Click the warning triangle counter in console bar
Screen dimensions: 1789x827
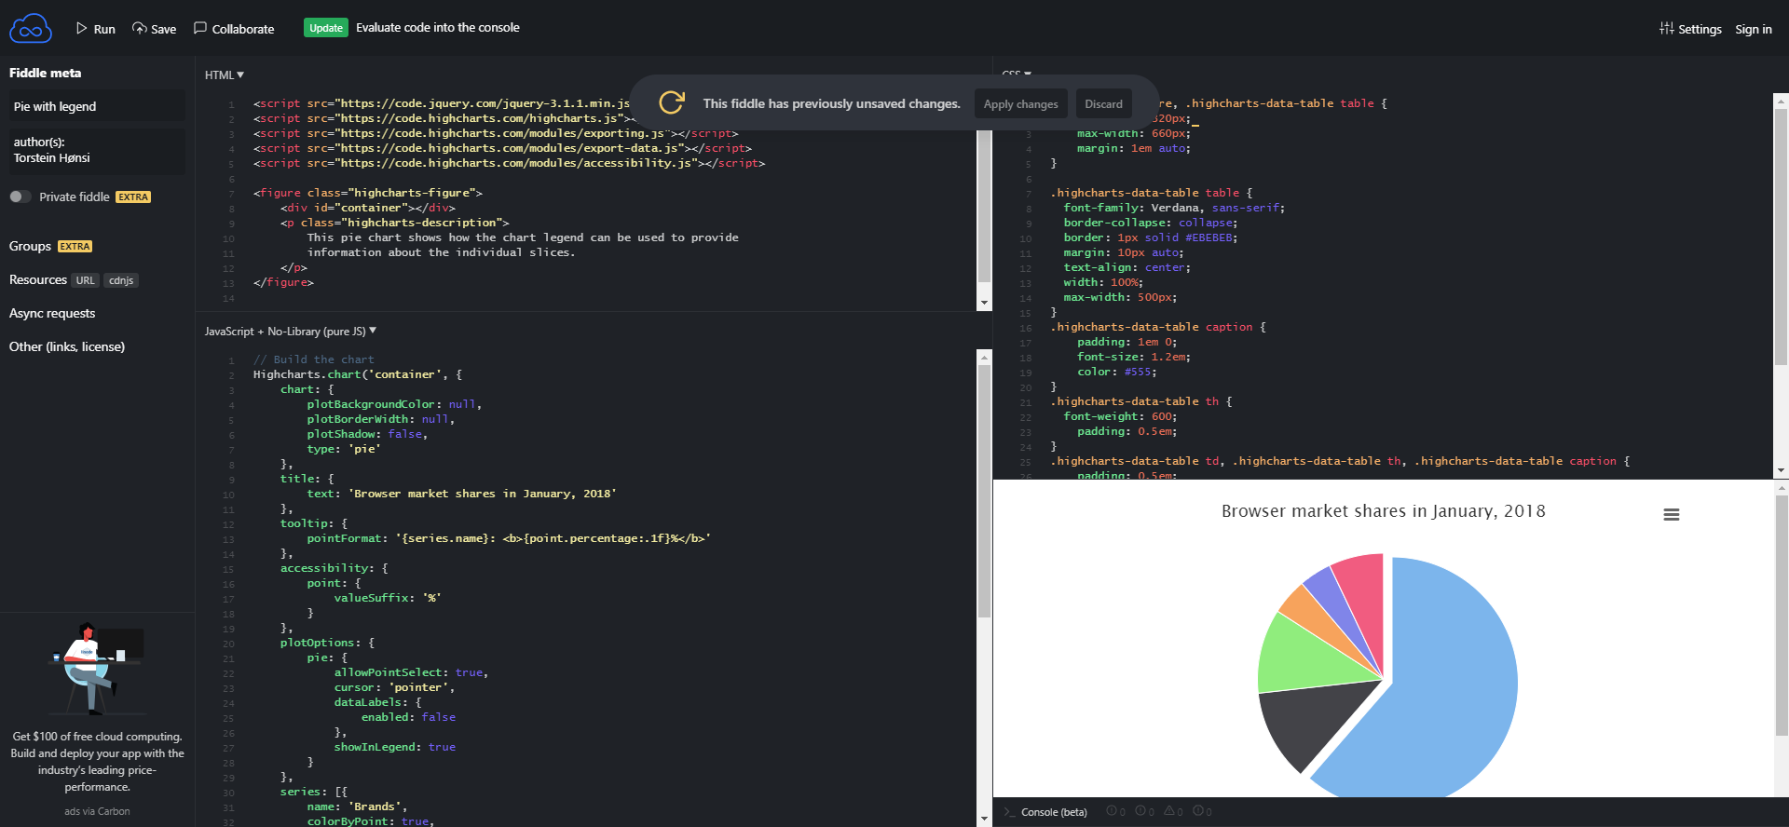pyautogui.click(x=1174, y=811)
